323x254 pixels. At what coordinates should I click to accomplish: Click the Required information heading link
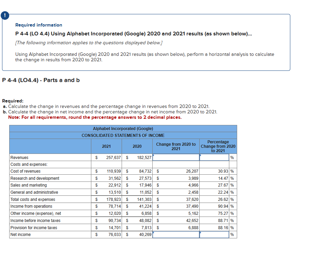coord(39,25)
